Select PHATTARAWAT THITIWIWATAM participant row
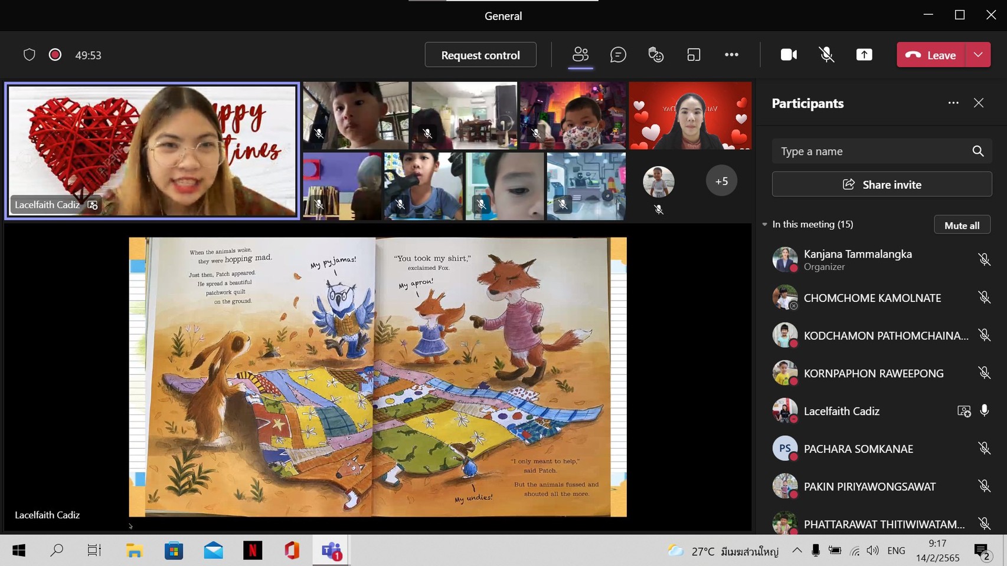The width and height of the screenshot is (1007, 566). pos(882,523)
